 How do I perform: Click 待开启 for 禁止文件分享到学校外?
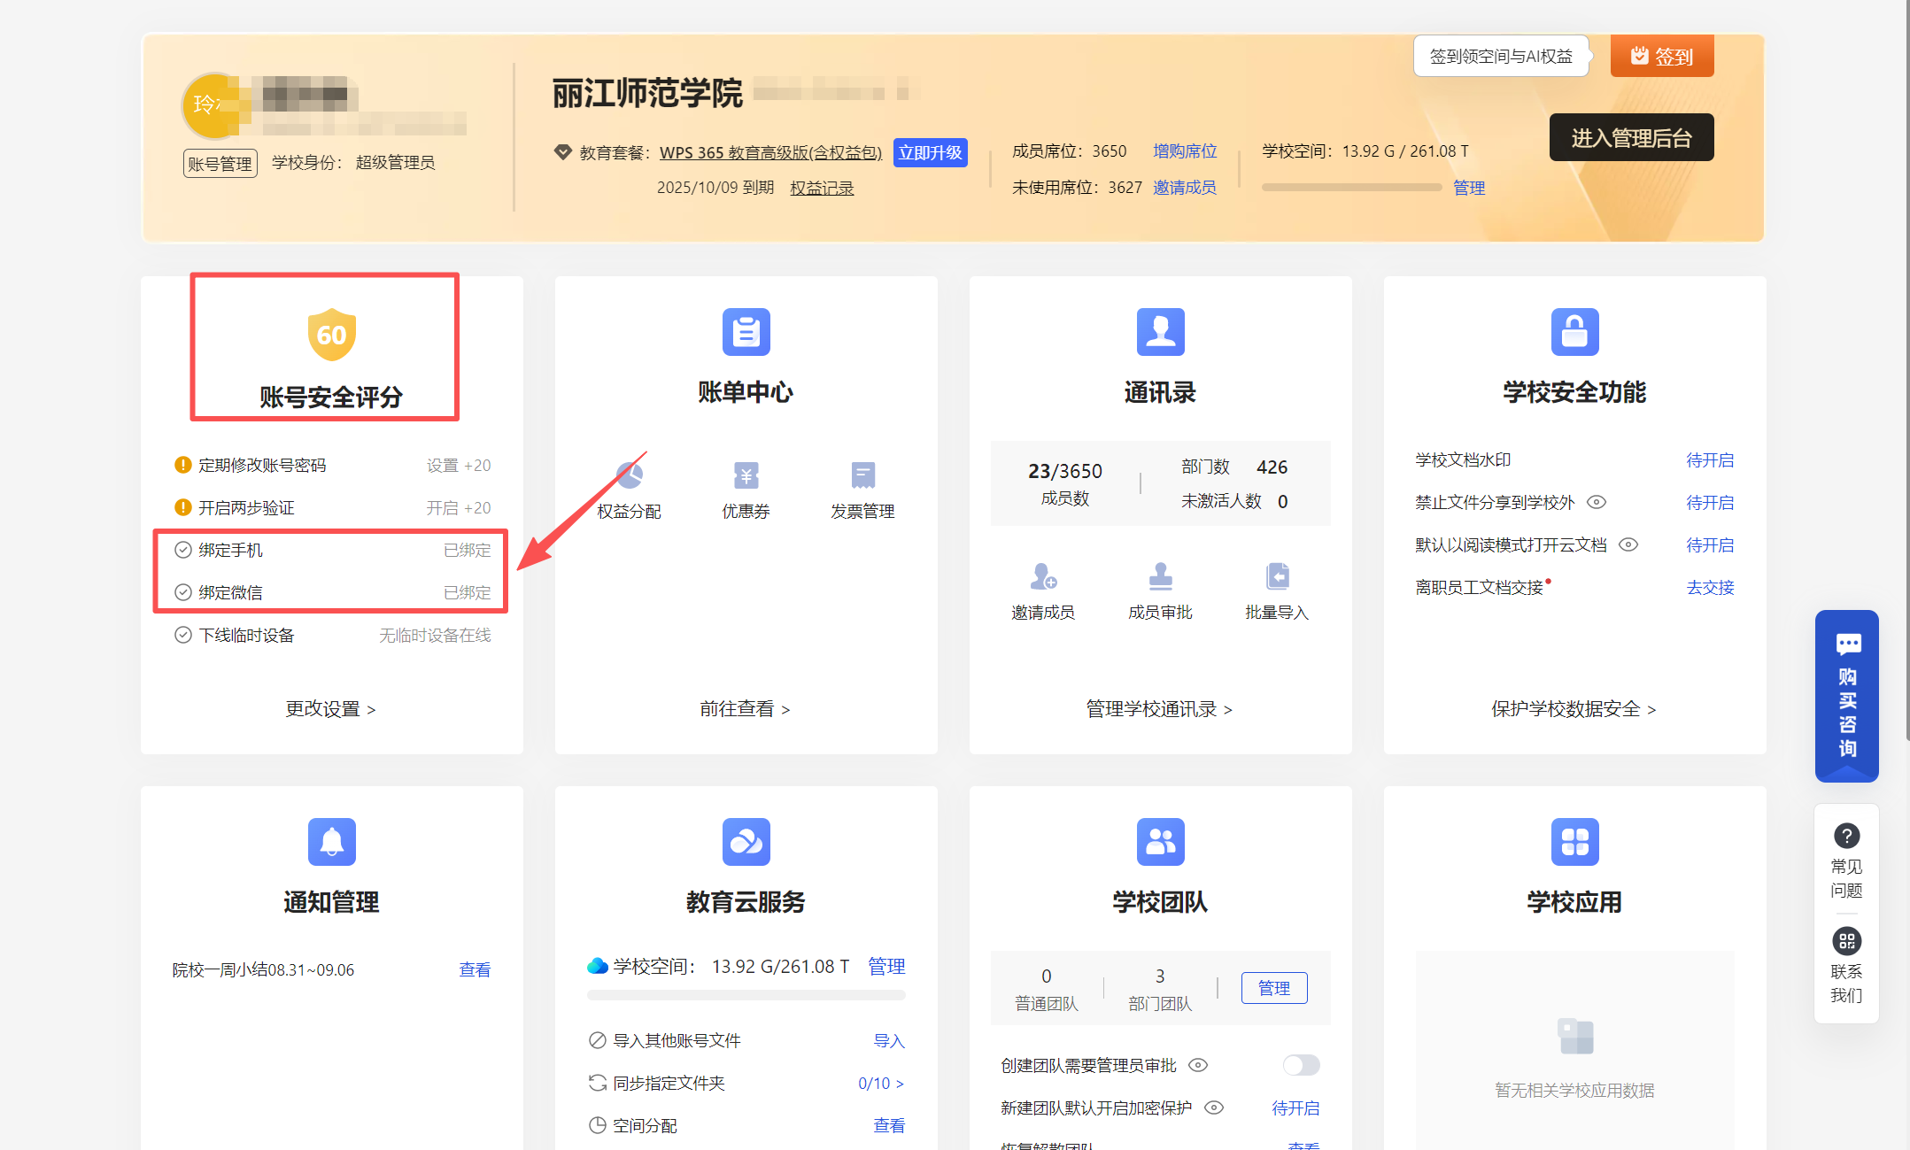pyautogui.click(x=1710, y=502)
